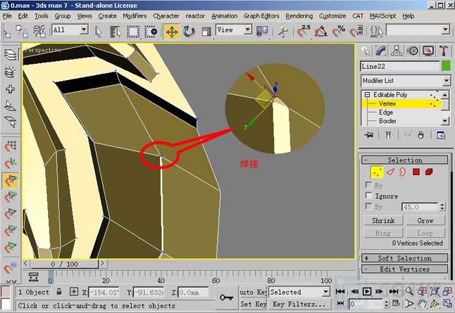Activate the Rotate tool
The width and height of the screenshot is (455, 313).
[189, 31]
